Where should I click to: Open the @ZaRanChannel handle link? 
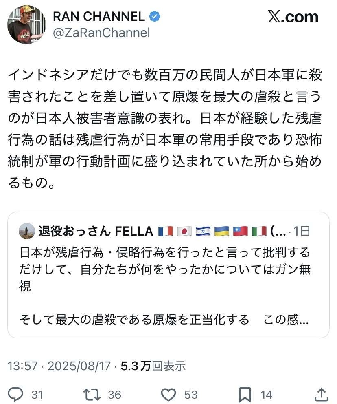[x=102, y=33]
